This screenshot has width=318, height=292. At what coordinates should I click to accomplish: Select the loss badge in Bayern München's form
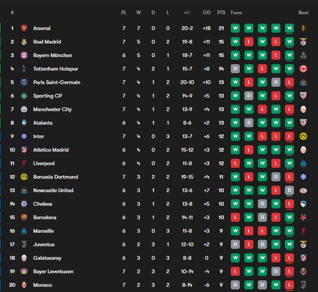276,55
